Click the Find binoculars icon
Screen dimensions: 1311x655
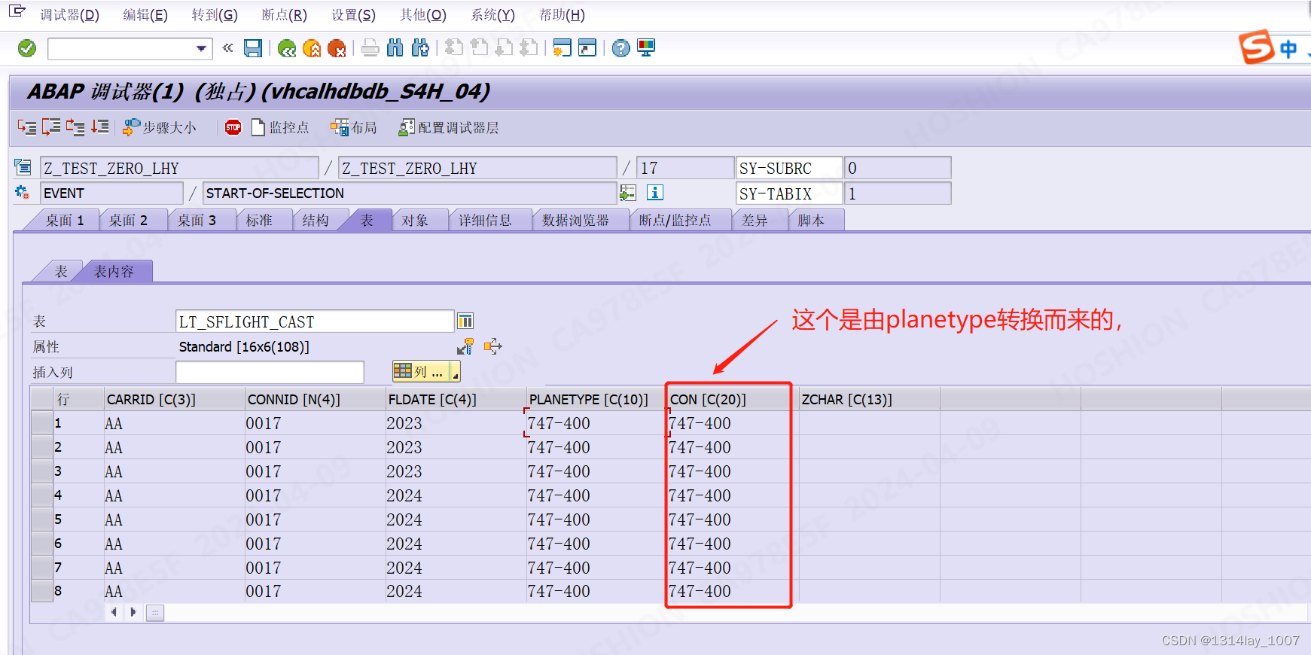(395, 48)
